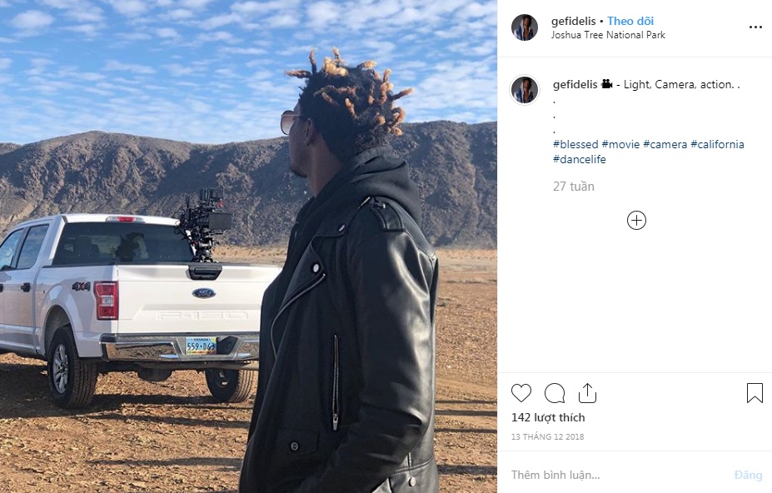Click the Đăng post comment button
The image size is (772, 493).
748,475
